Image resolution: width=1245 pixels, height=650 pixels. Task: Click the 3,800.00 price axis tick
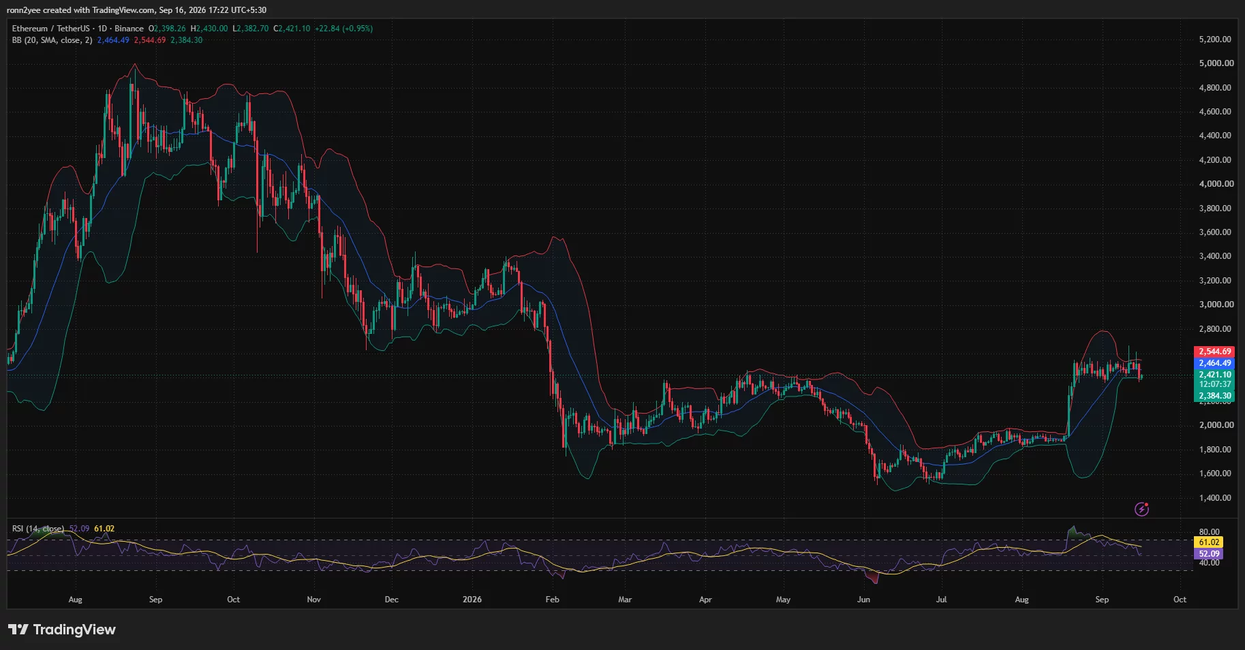(1215, 208)
